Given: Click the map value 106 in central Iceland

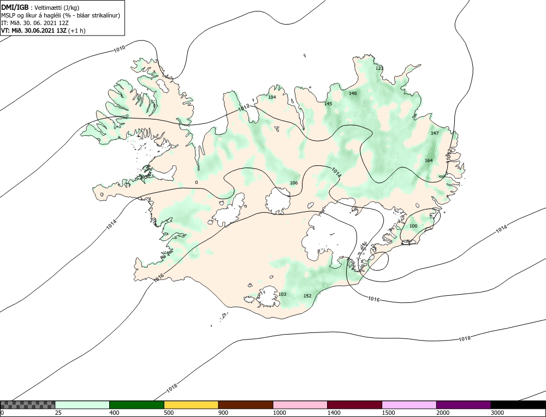Looking at the screenshot, I should [294, 183].
